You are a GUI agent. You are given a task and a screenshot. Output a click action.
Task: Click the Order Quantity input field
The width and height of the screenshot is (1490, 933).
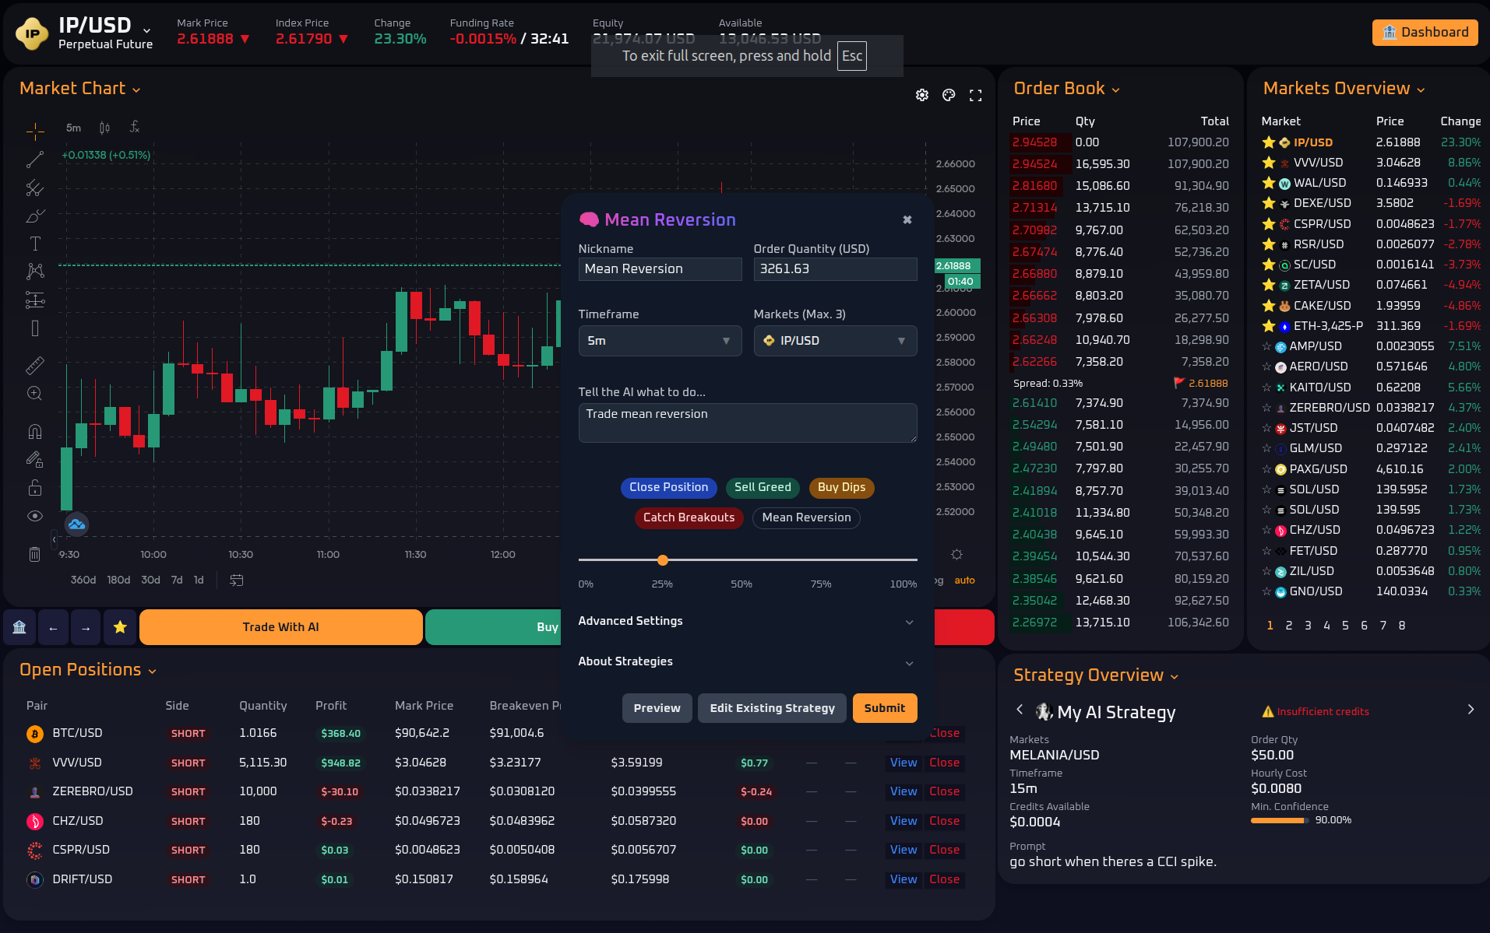[834, 269]
